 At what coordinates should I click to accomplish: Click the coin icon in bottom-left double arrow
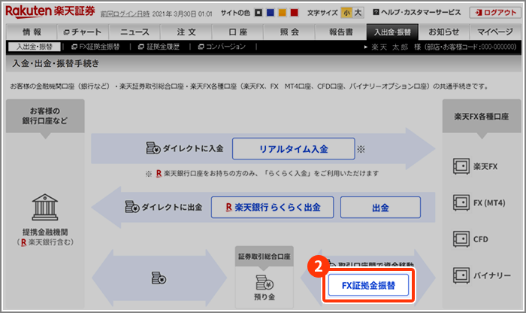[159, 278]
